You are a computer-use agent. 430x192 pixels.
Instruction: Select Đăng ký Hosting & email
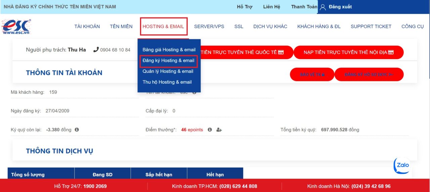169,61
